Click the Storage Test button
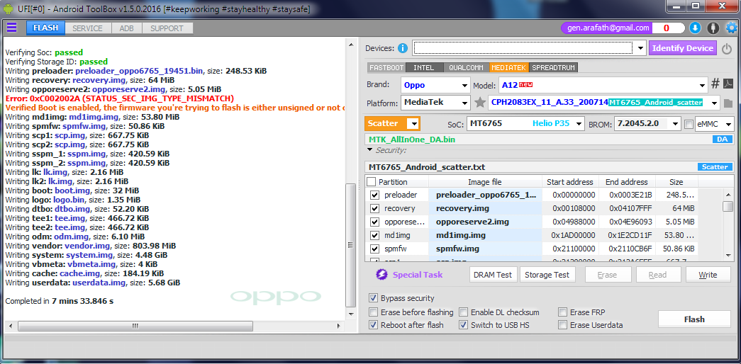The height and width of the screenshot is (364, 741). tap(547, 275)
